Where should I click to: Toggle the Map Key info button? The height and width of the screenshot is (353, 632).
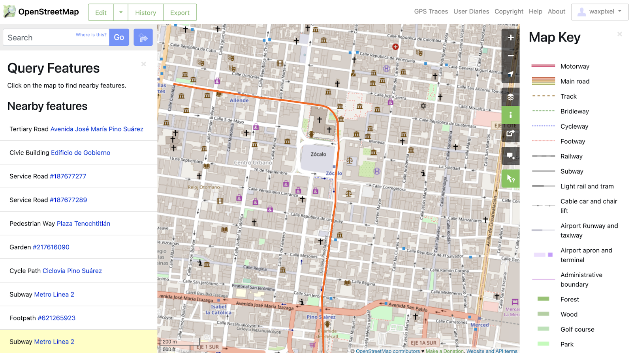510,115
